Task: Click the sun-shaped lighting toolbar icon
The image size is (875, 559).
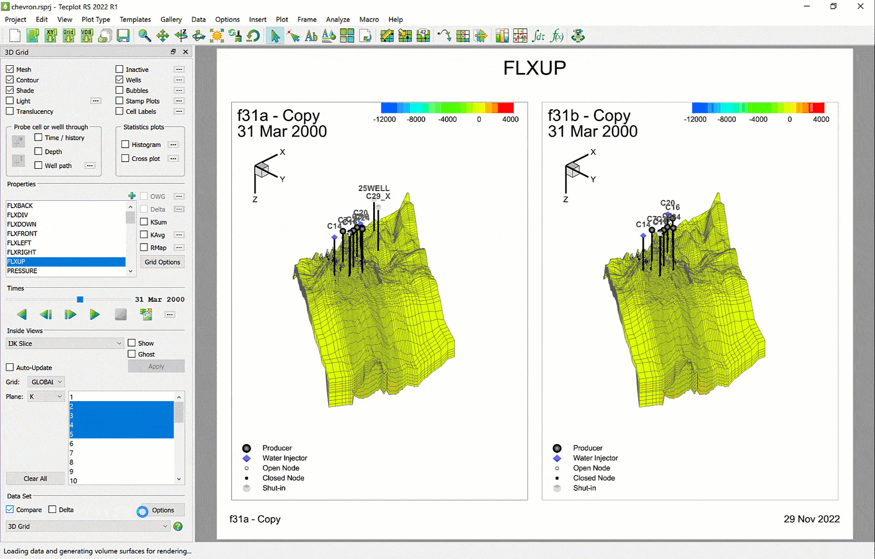Action: click(x=217, y=36)
